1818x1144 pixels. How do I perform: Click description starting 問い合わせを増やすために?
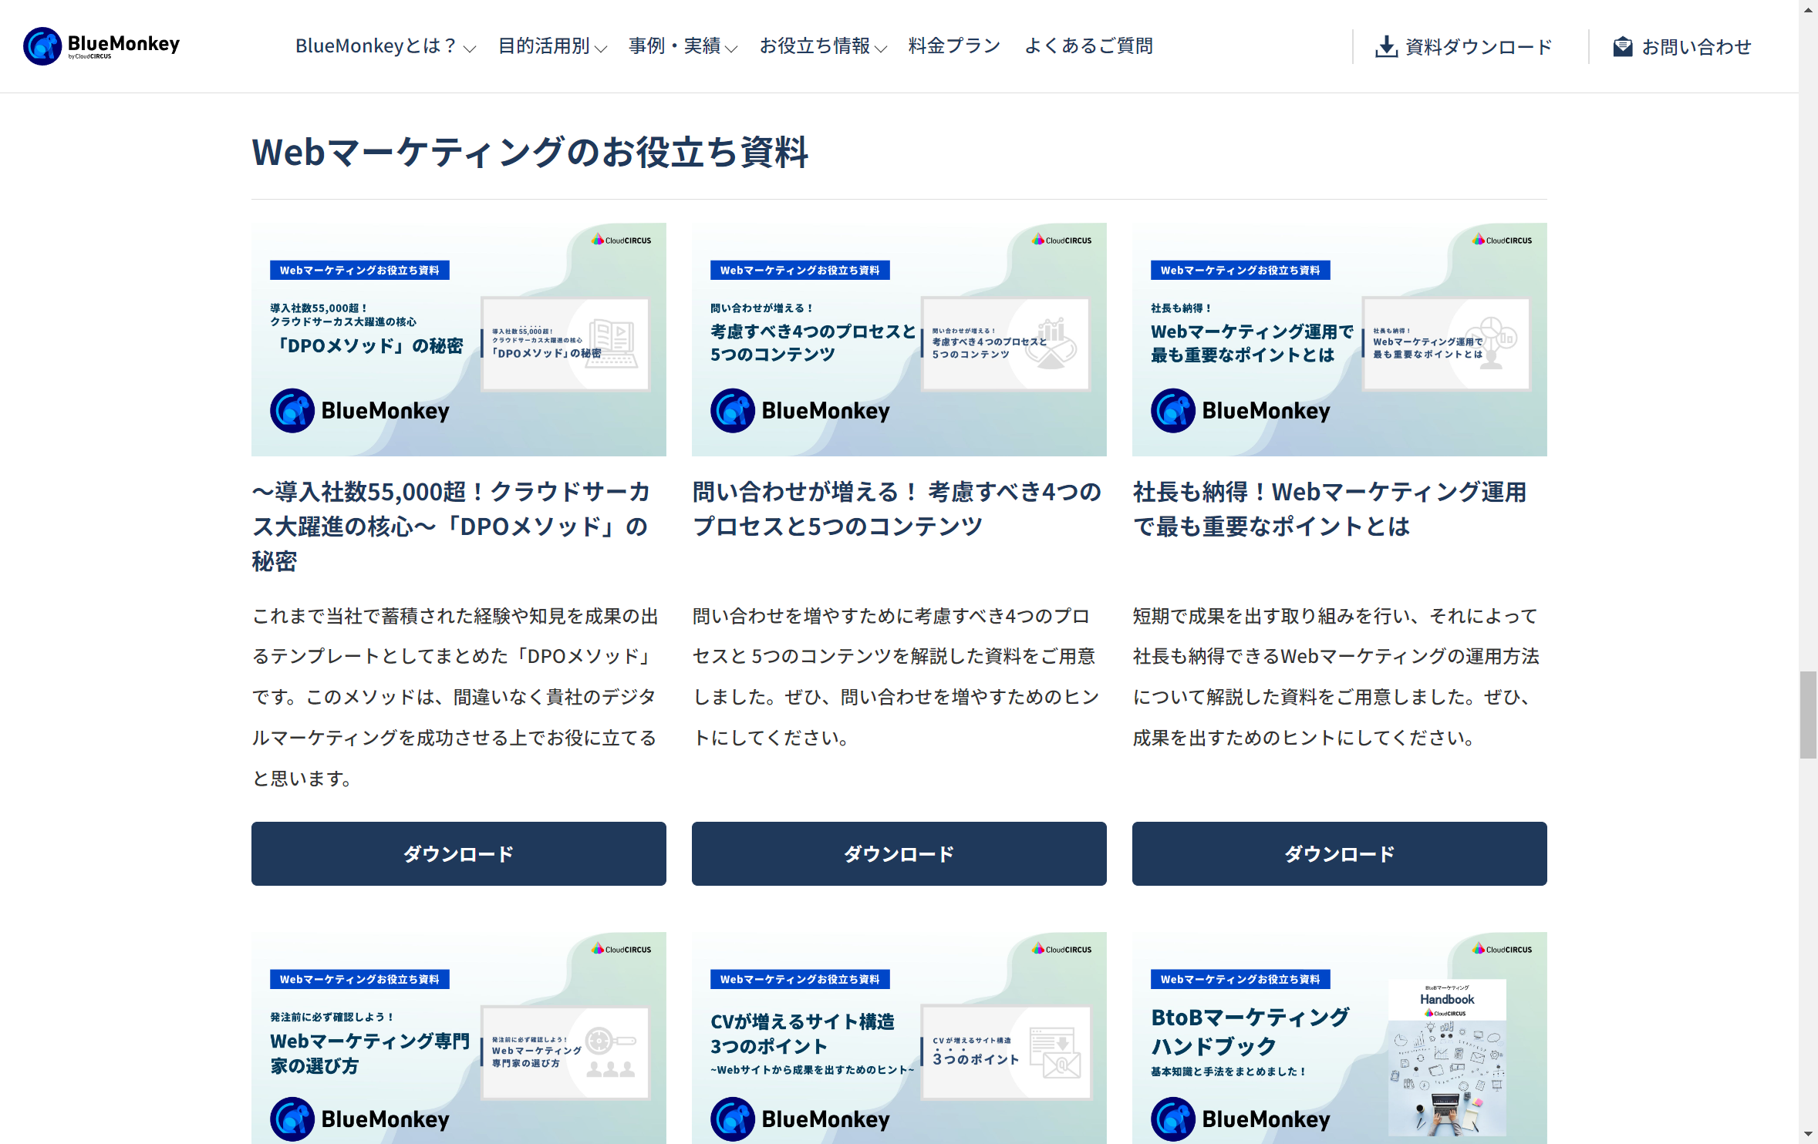pyautogui.click(x=896, y=677)
